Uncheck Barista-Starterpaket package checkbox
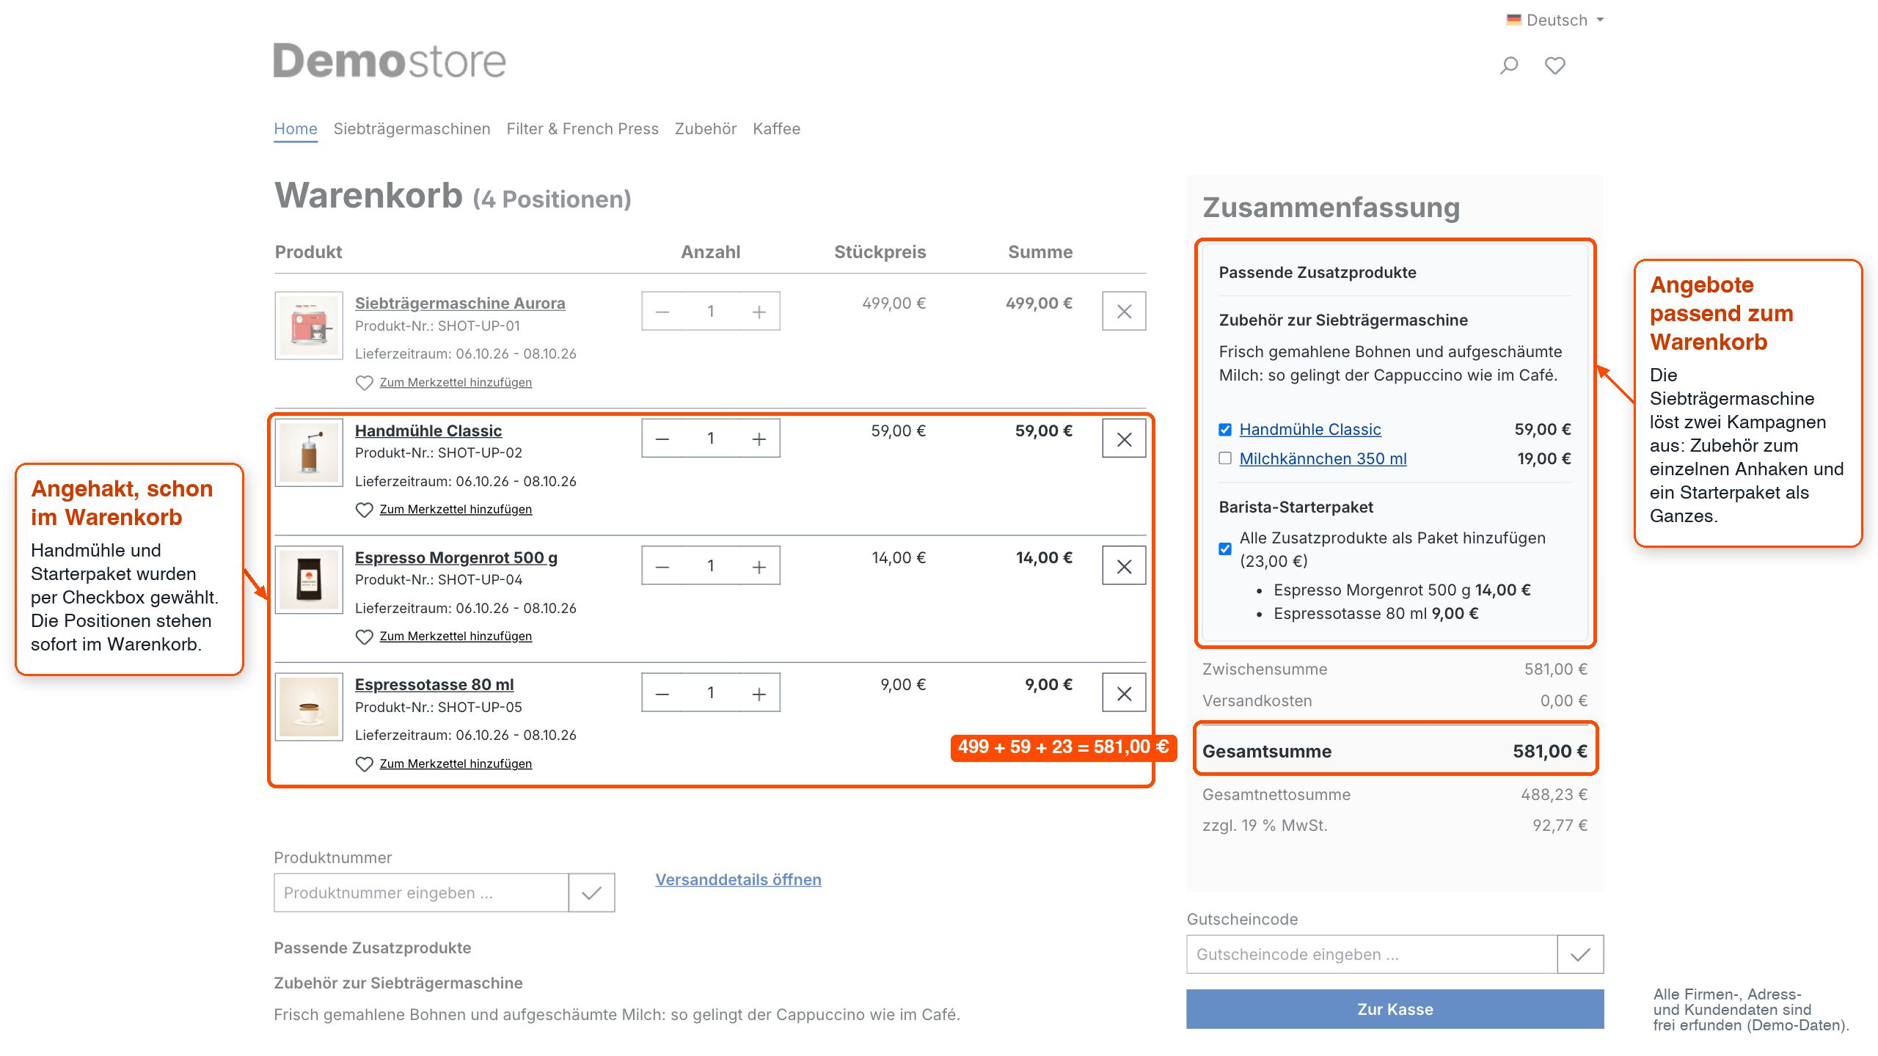This screenshot has width=1878, height=1056. tap(1224, 549)
